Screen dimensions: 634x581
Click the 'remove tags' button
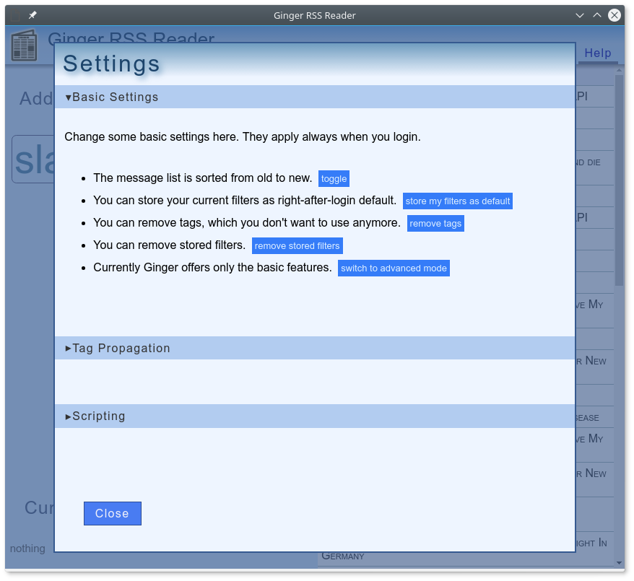pyautogui.click(x=435, y=224)
